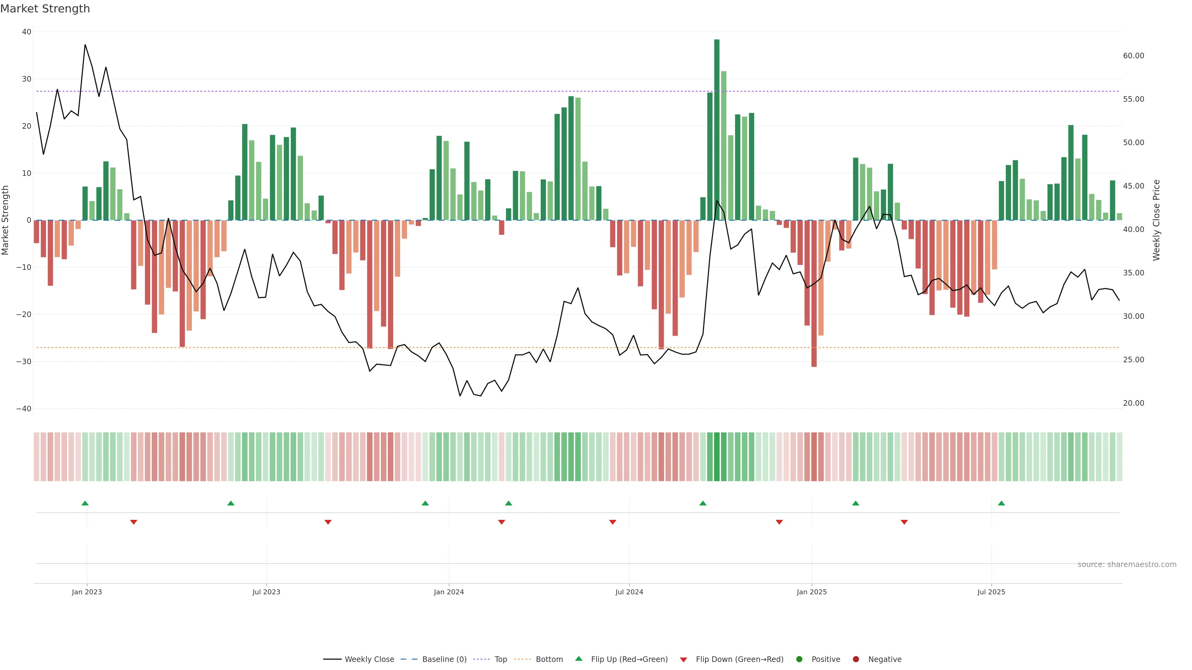
Task: Click Positive green circle legend icon
Action: [x=799, y=659]
